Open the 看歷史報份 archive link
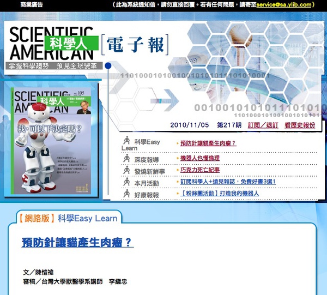Screen dimensions: 327x295 [300, 125]
